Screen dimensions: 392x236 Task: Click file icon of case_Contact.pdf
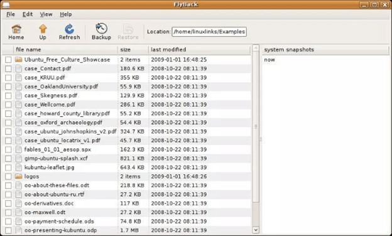(18, 68)
